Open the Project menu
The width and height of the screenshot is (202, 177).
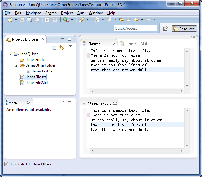tap(67, 13)
